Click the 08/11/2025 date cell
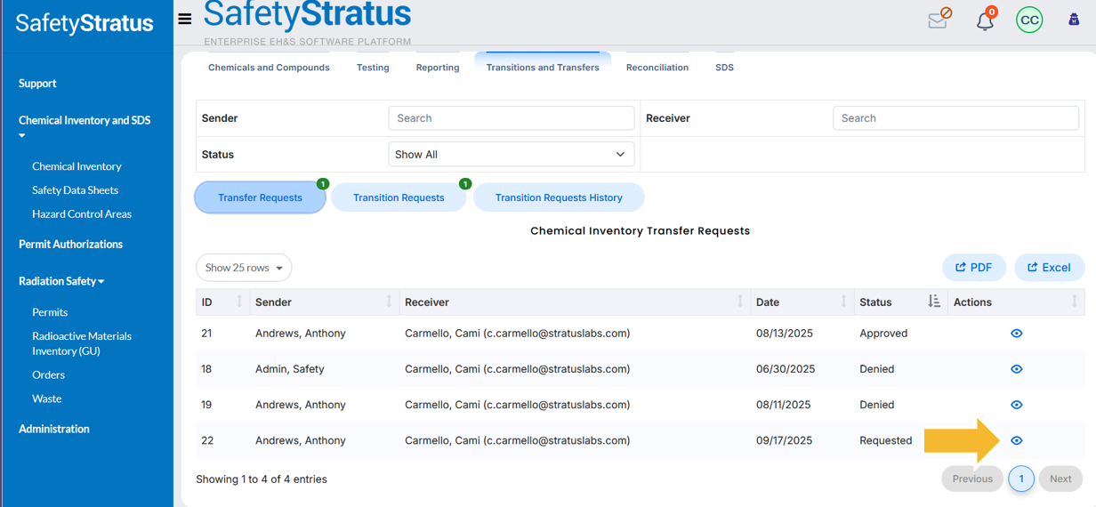The image size is (1096, 507). 784,405
